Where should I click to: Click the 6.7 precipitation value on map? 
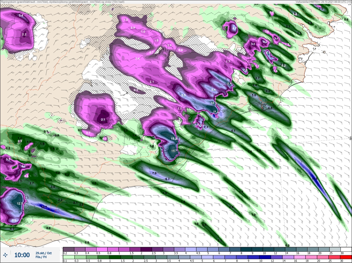[x=167, y=179]
